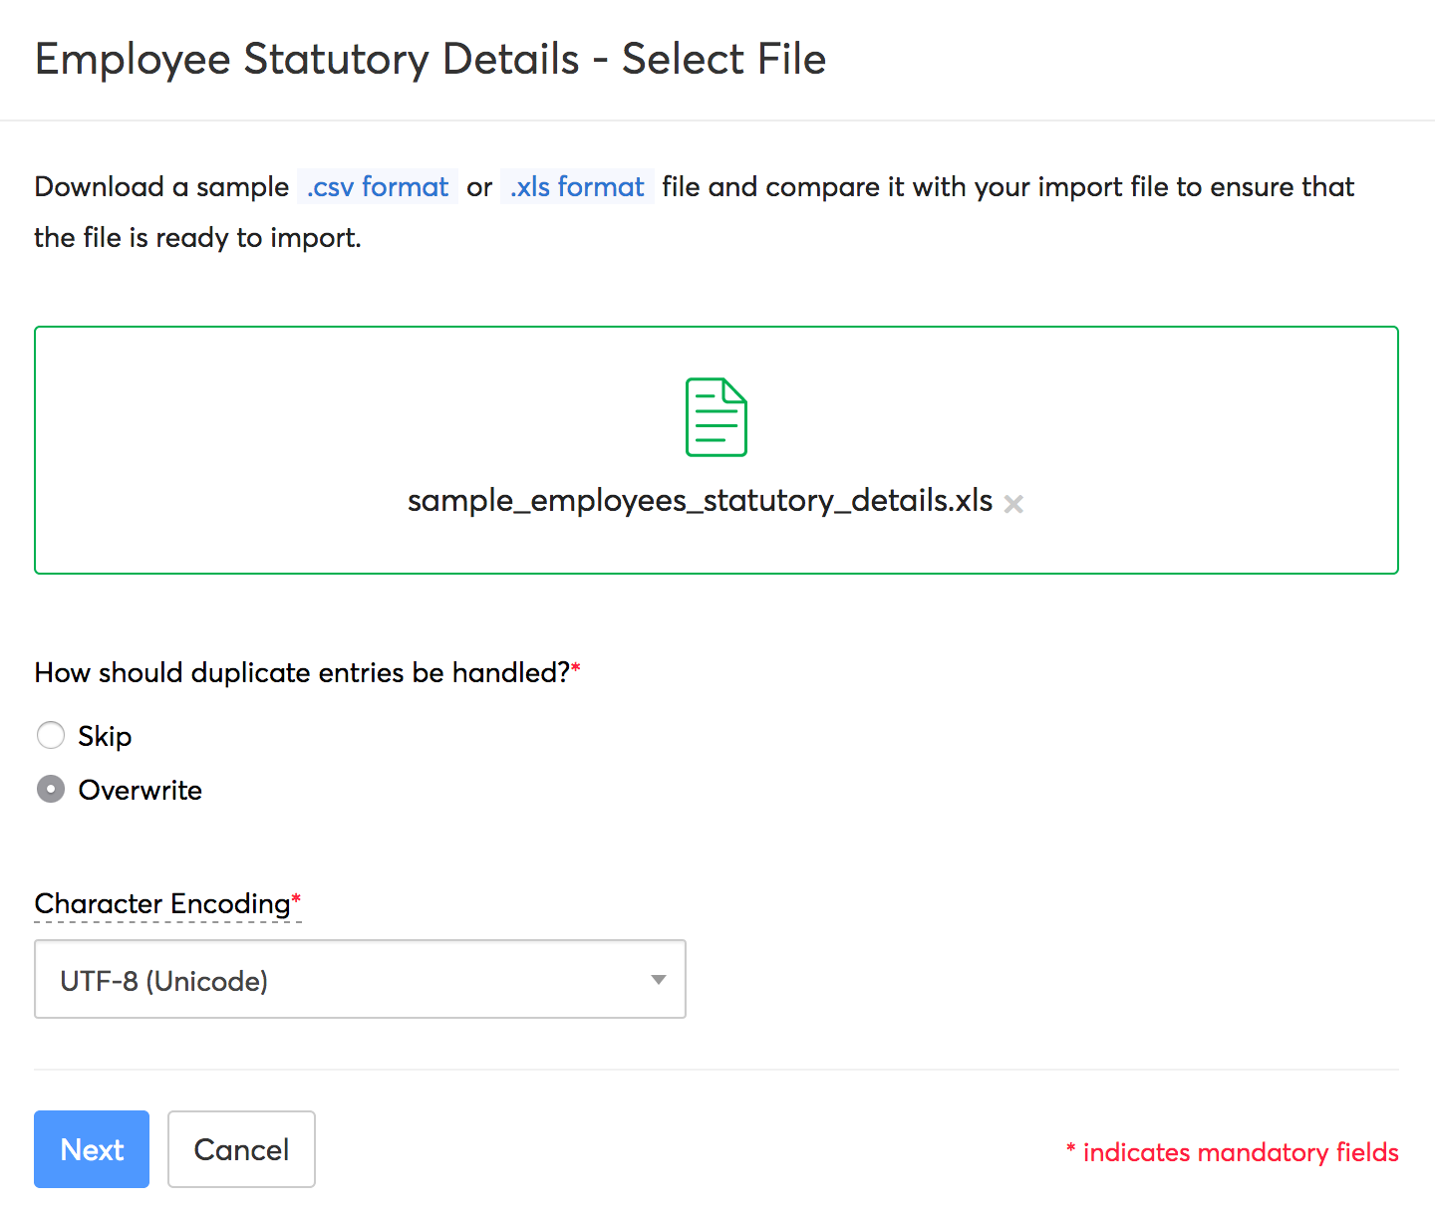This screenshot has width=1435, height=1211.
Task: Dismiss the selected file with the close icon
Action: pos(1013,504)
